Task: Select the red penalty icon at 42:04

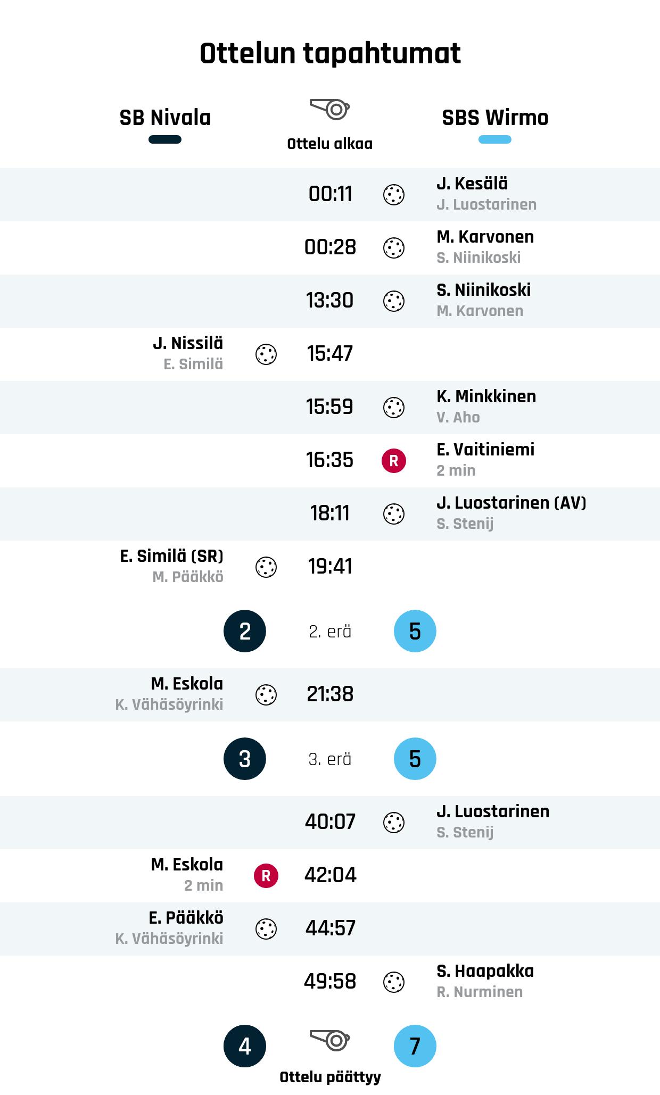Action: point(266,876)
